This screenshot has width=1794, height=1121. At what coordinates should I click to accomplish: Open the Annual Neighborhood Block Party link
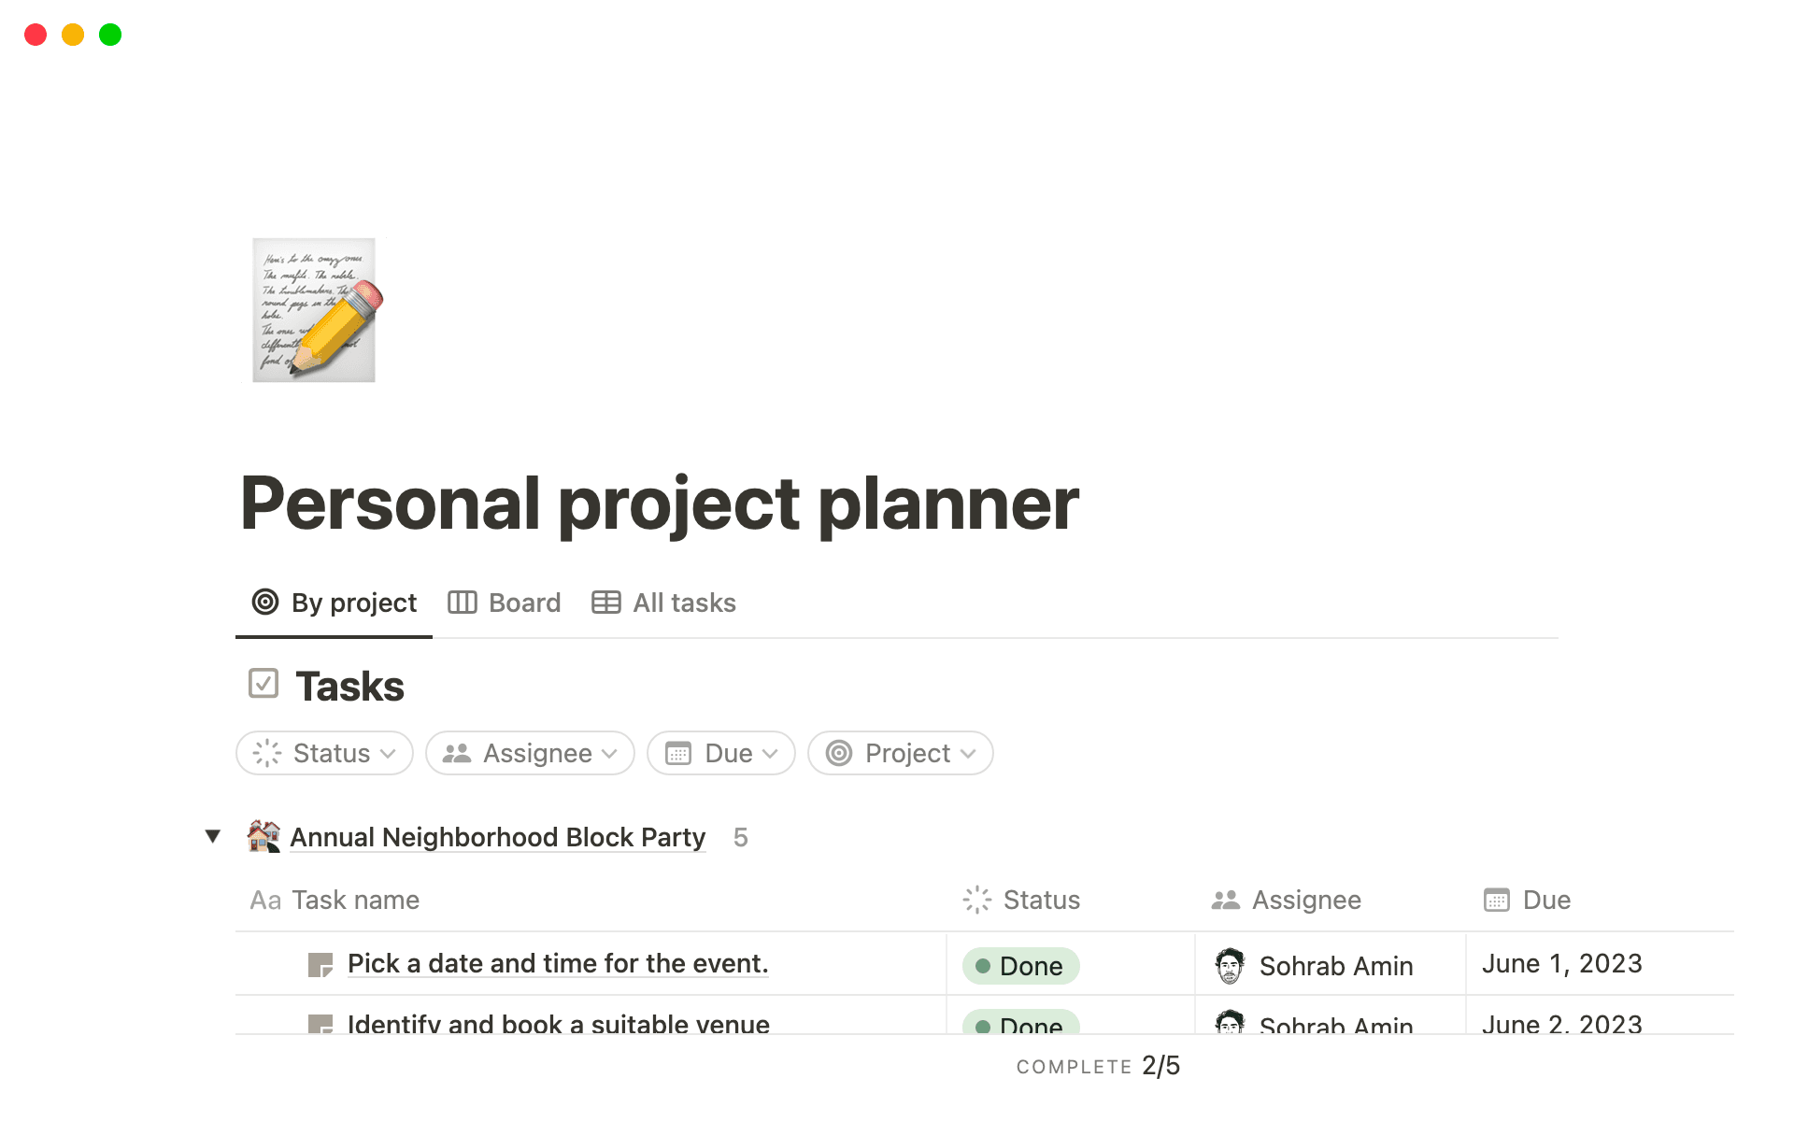pos(497,837)
